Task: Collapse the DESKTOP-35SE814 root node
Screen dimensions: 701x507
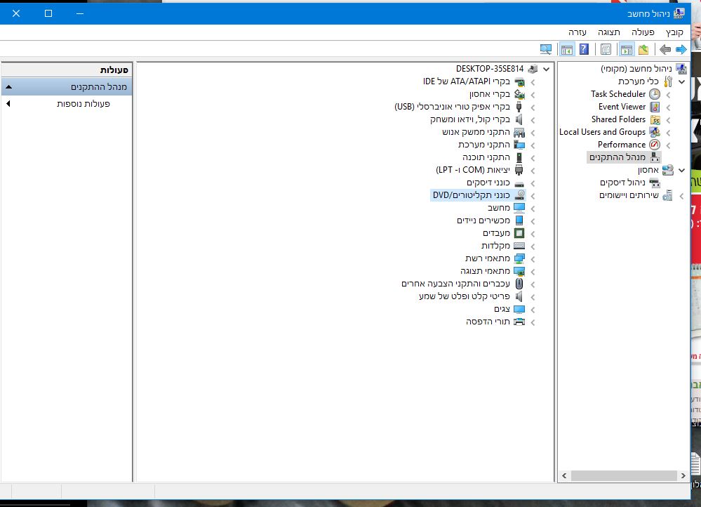Action: pos(547,70)
